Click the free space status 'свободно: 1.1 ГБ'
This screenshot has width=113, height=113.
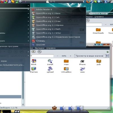click(9, 108)
